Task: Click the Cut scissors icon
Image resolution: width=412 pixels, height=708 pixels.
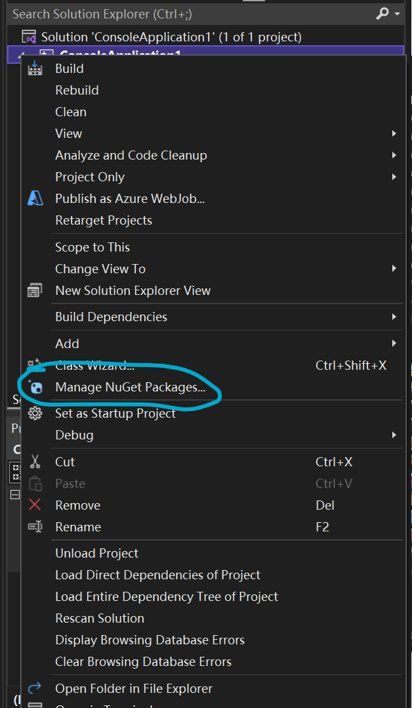Action: click(35, 462)
